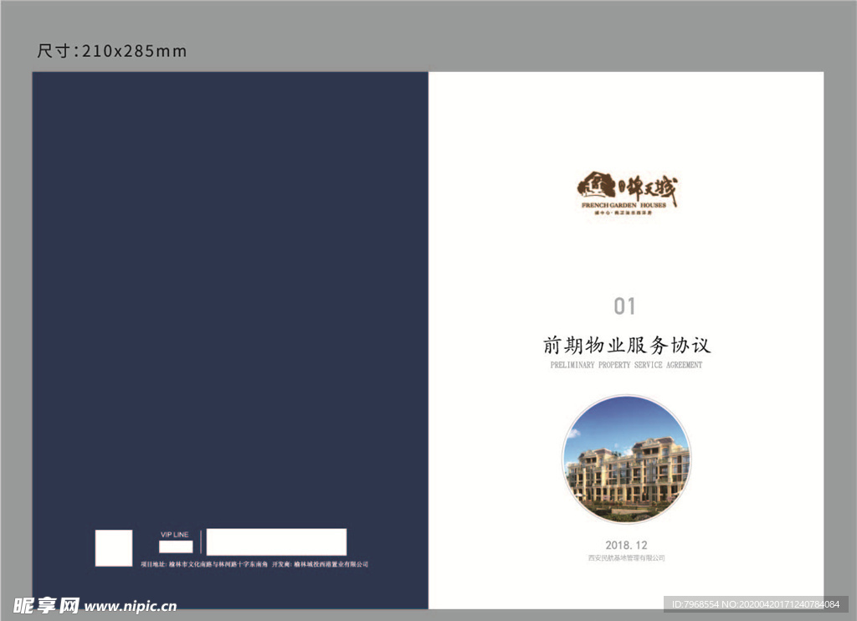Click the vertical divider line beside VIP LINE
Image resolution: width=857 pixels, height=621 pixels.
(201, 542)
